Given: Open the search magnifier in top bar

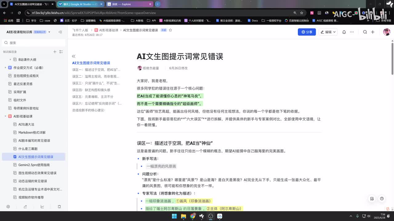Looking at the screenshot, I should [365, 32].
